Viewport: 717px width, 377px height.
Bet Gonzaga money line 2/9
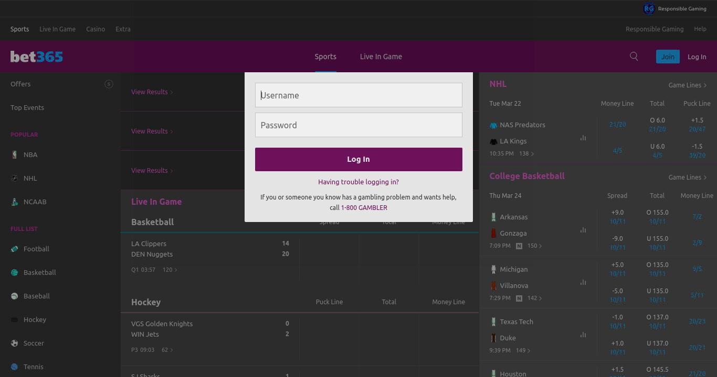point(697,243)
